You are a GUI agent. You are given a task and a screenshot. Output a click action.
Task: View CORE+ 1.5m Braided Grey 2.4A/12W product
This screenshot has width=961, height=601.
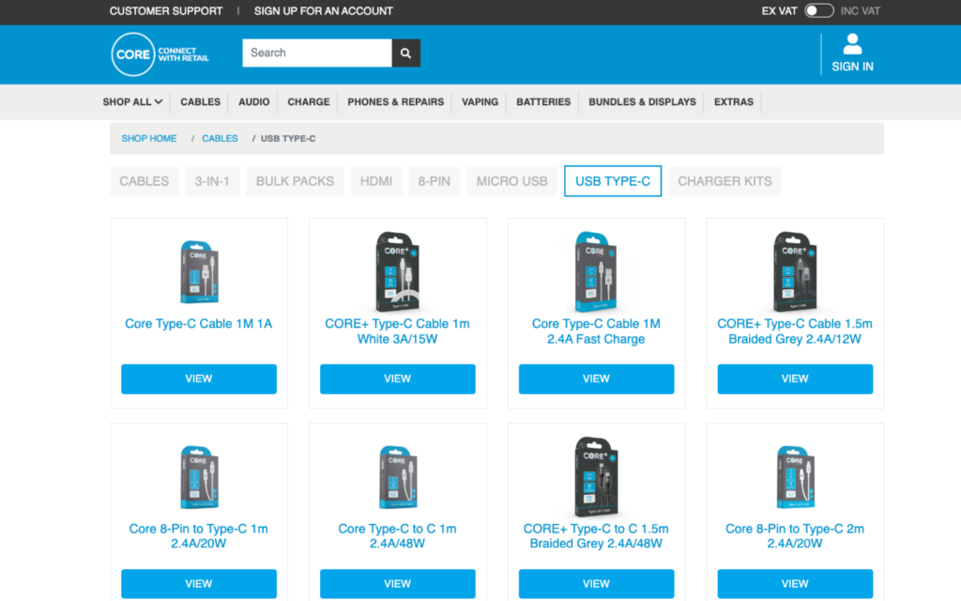point(795,379)
